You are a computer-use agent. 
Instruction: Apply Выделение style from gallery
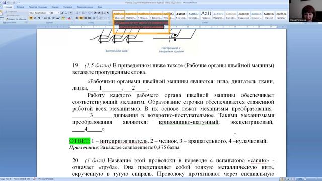coord(244,15)
